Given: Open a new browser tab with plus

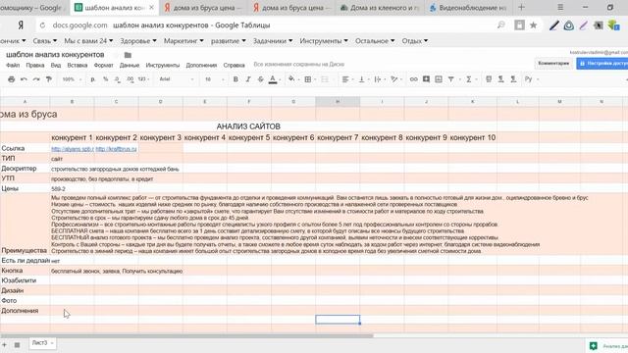Looking at the screenshot, I should (x=521, y=7).
